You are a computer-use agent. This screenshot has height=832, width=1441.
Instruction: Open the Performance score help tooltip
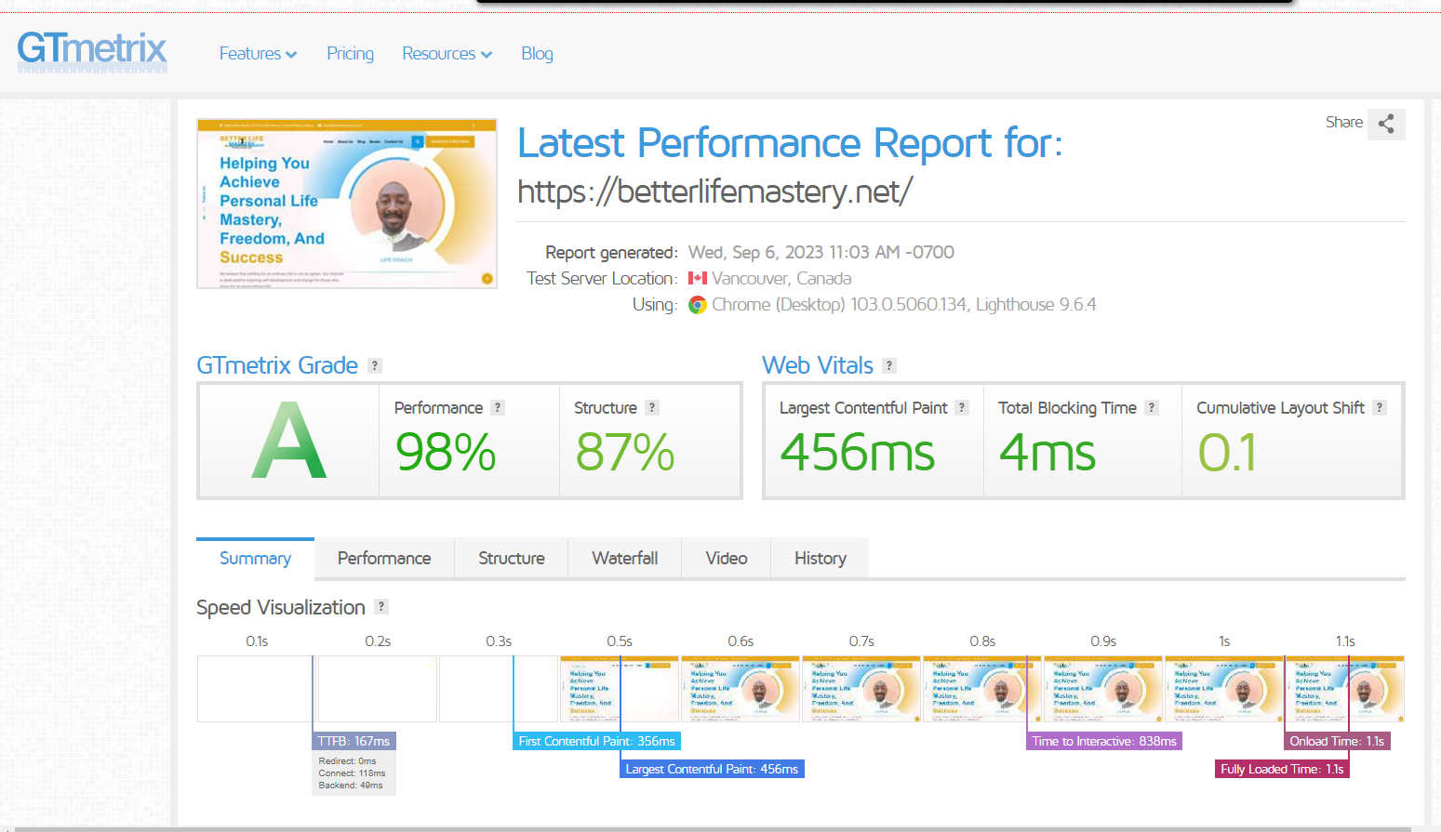(x=498, y=408)
